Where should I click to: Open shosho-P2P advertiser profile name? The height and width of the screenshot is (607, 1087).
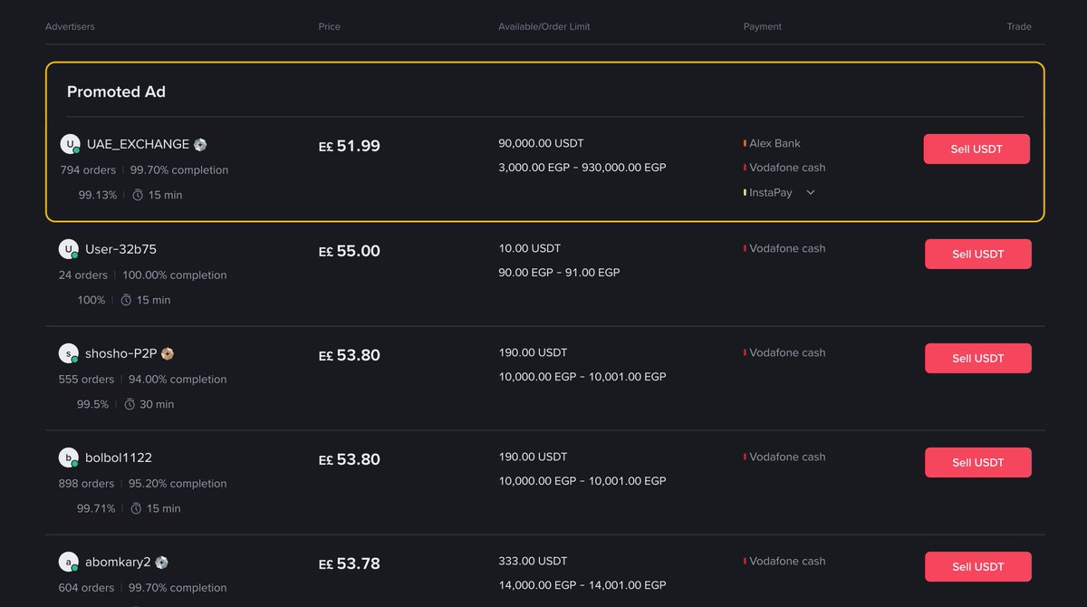click(x=121, y=353)
